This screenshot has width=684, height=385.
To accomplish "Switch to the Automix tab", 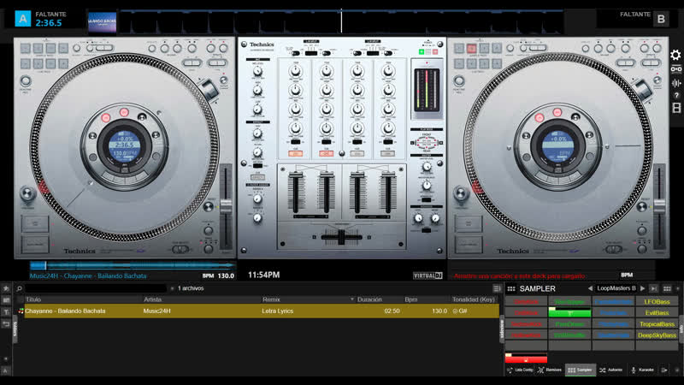I will (611, 370).
